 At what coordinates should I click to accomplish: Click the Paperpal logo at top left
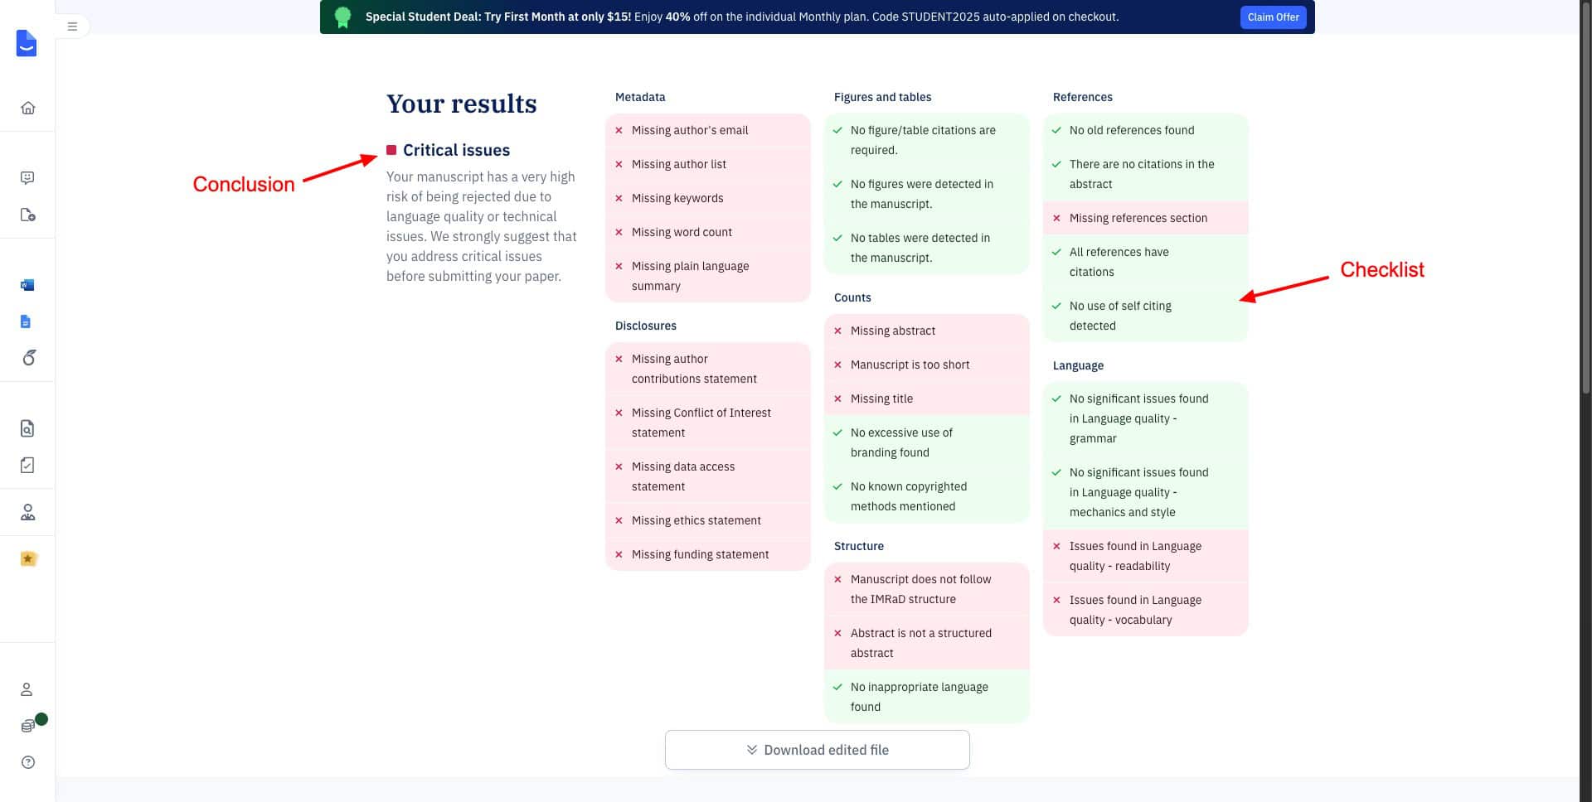[x=27, y=43]
